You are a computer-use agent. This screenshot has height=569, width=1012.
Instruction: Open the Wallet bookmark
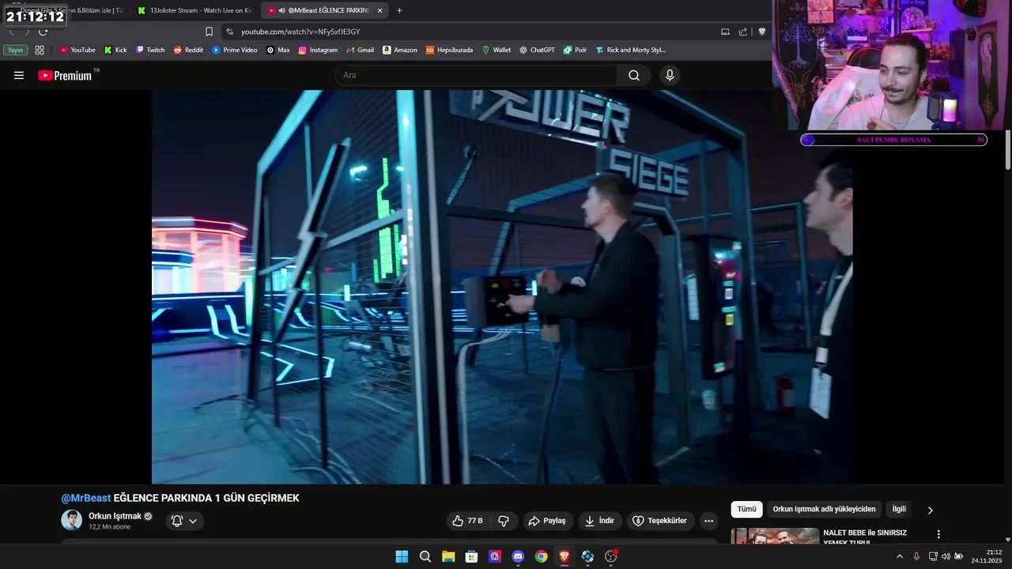click(497, 50)
